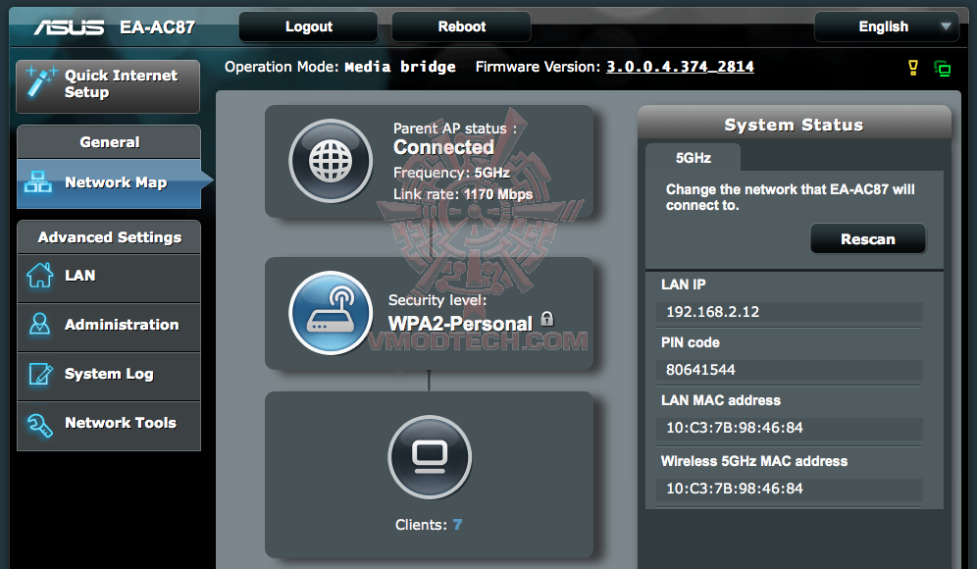Click the EA-AC87 model name
Screen dimensions: 977x569
[x=157, y=26]
